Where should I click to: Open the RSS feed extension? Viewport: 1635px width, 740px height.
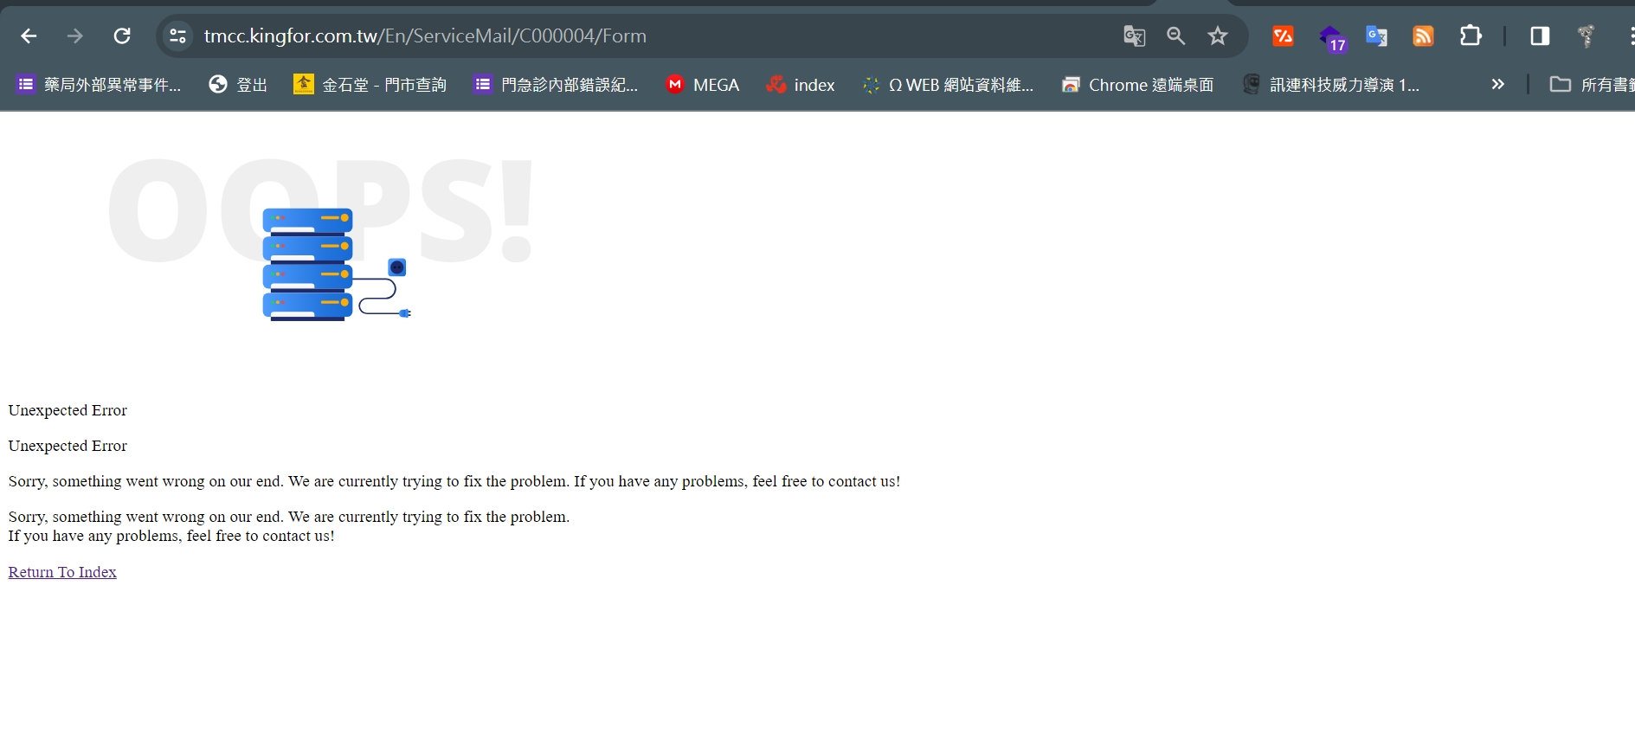click(x=1423, y=36)
